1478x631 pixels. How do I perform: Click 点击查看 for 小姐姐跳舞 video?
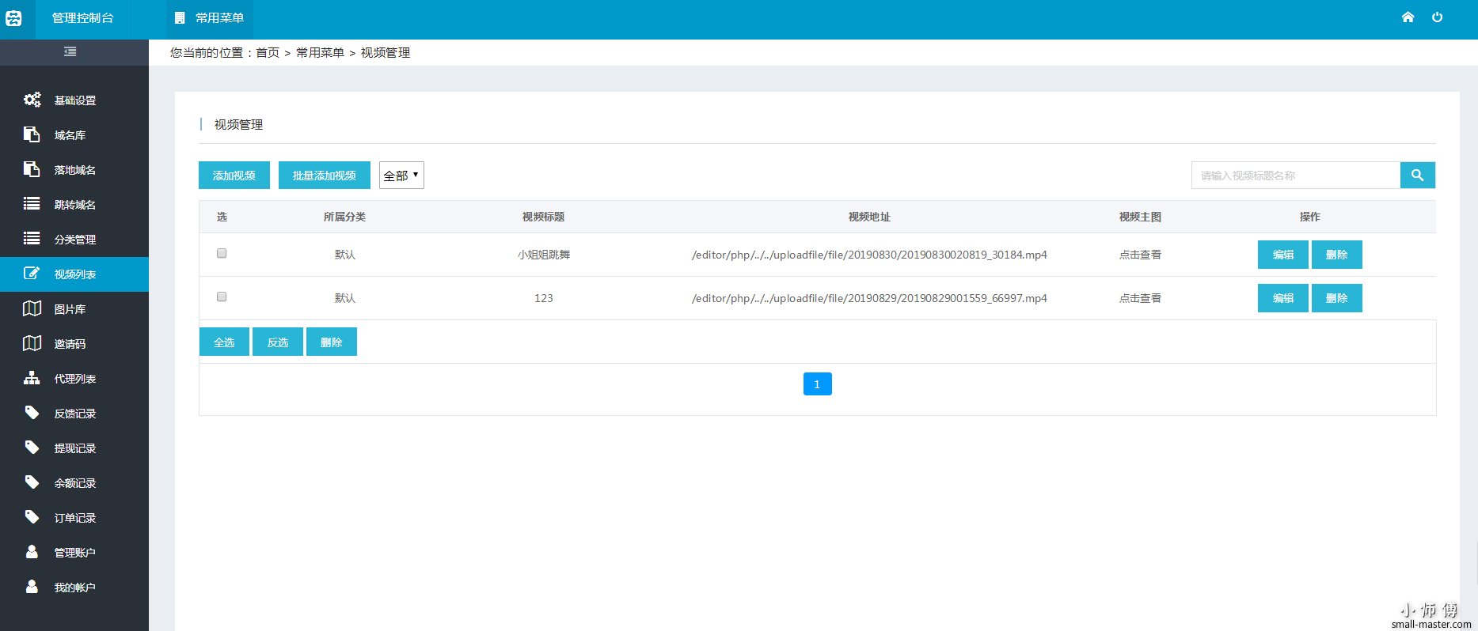click(1140, 255)
